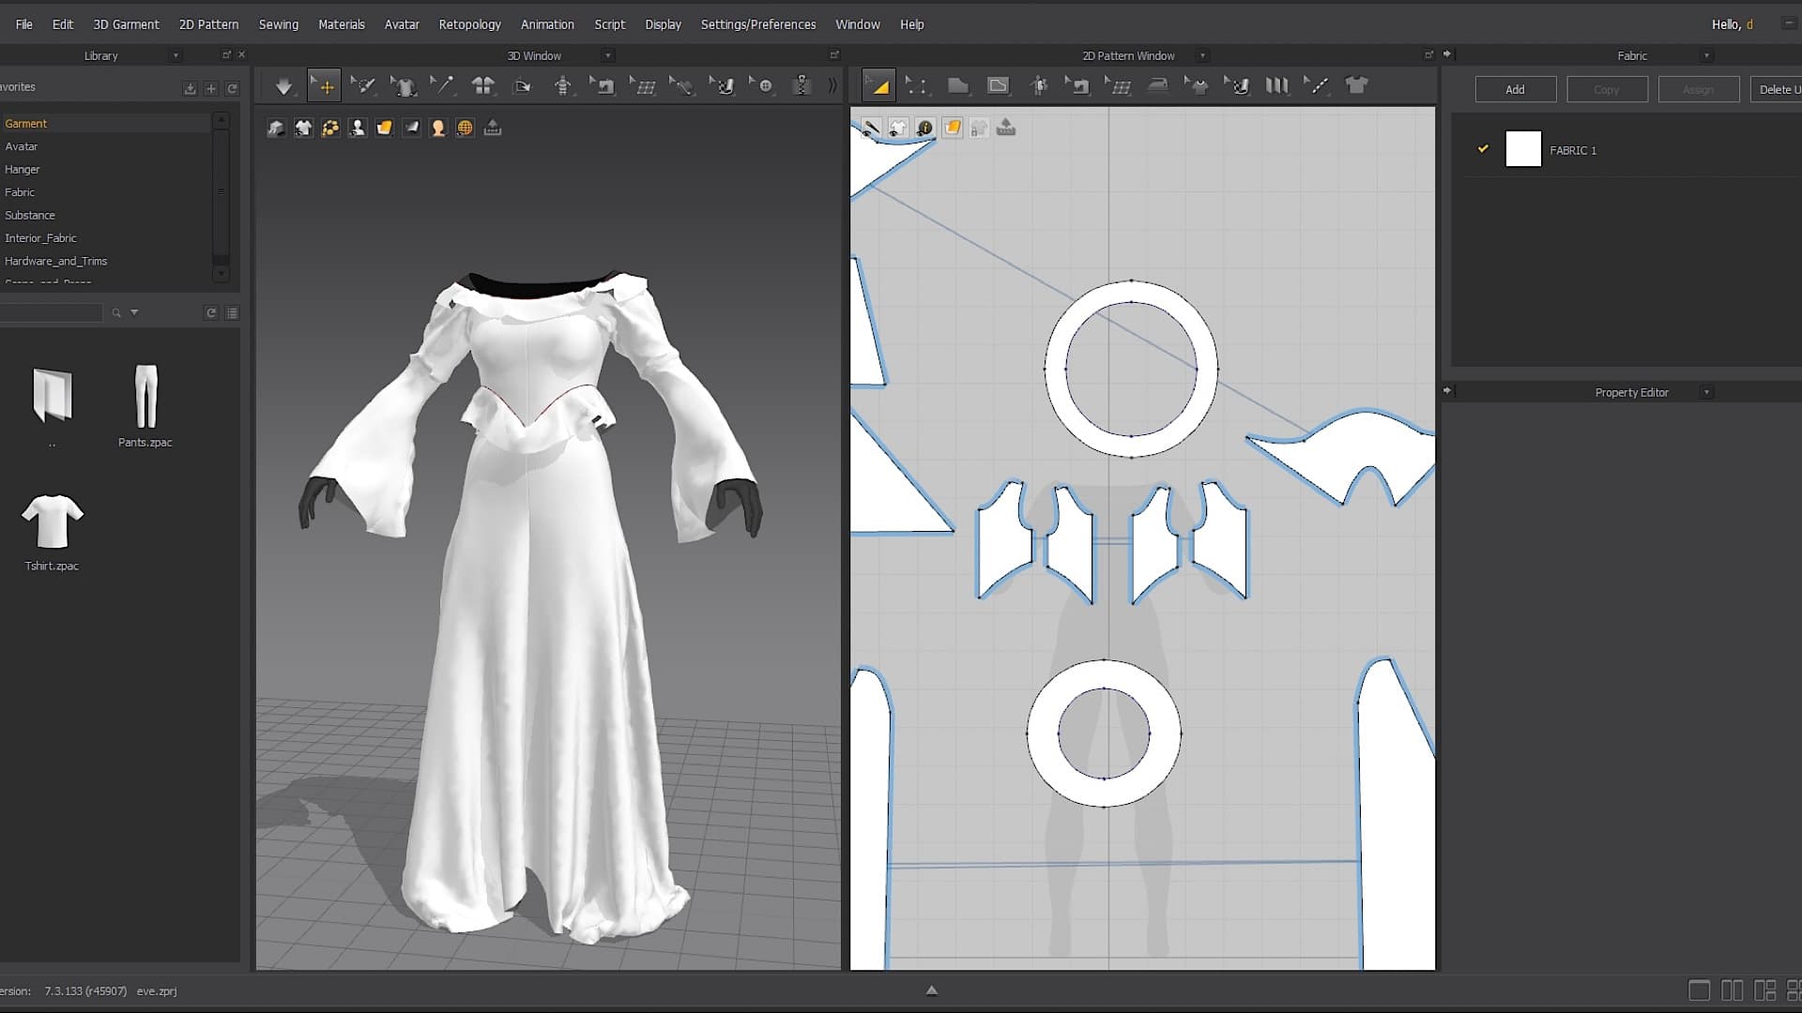Toggle the lock pattern option in 2D window
The height and width of the screenshot is (1013, 1802).
[x=979, y=128]
